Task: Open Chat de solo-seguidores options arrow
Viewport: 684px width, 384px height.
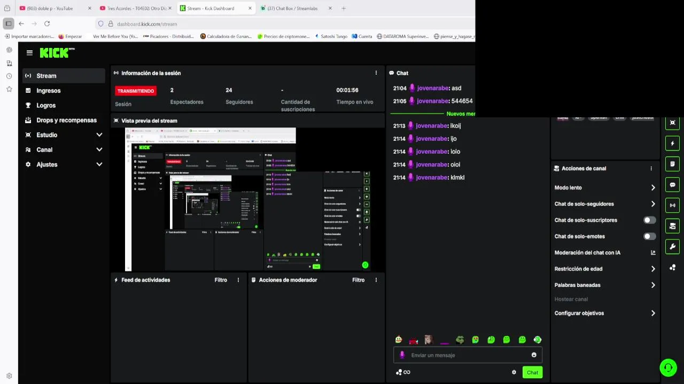Action: click(x=653, y=204)
